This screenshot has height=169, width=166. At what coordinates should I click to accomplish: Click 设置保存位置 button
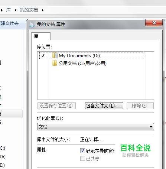[x=56, y=105]
